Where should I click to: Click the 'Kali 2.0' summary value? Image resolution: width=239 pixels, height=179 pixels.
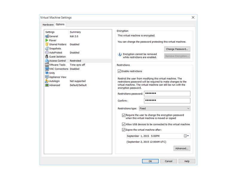click(x=74, y=36)
